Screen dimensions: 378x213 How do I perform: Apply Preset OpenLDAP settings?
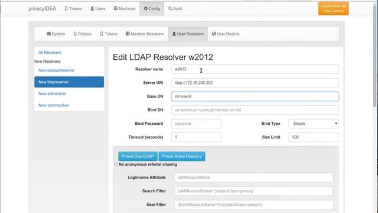pyautogui.click(x=138, y=156)
